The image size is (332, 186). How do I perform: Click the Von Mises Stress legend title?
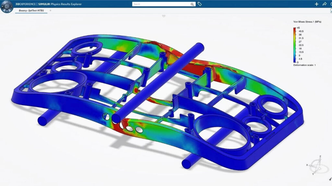307,21
